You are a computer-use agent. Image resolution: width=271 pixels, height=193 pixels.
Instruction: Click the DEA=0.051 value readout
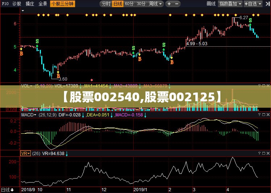(x=98, y=115)
